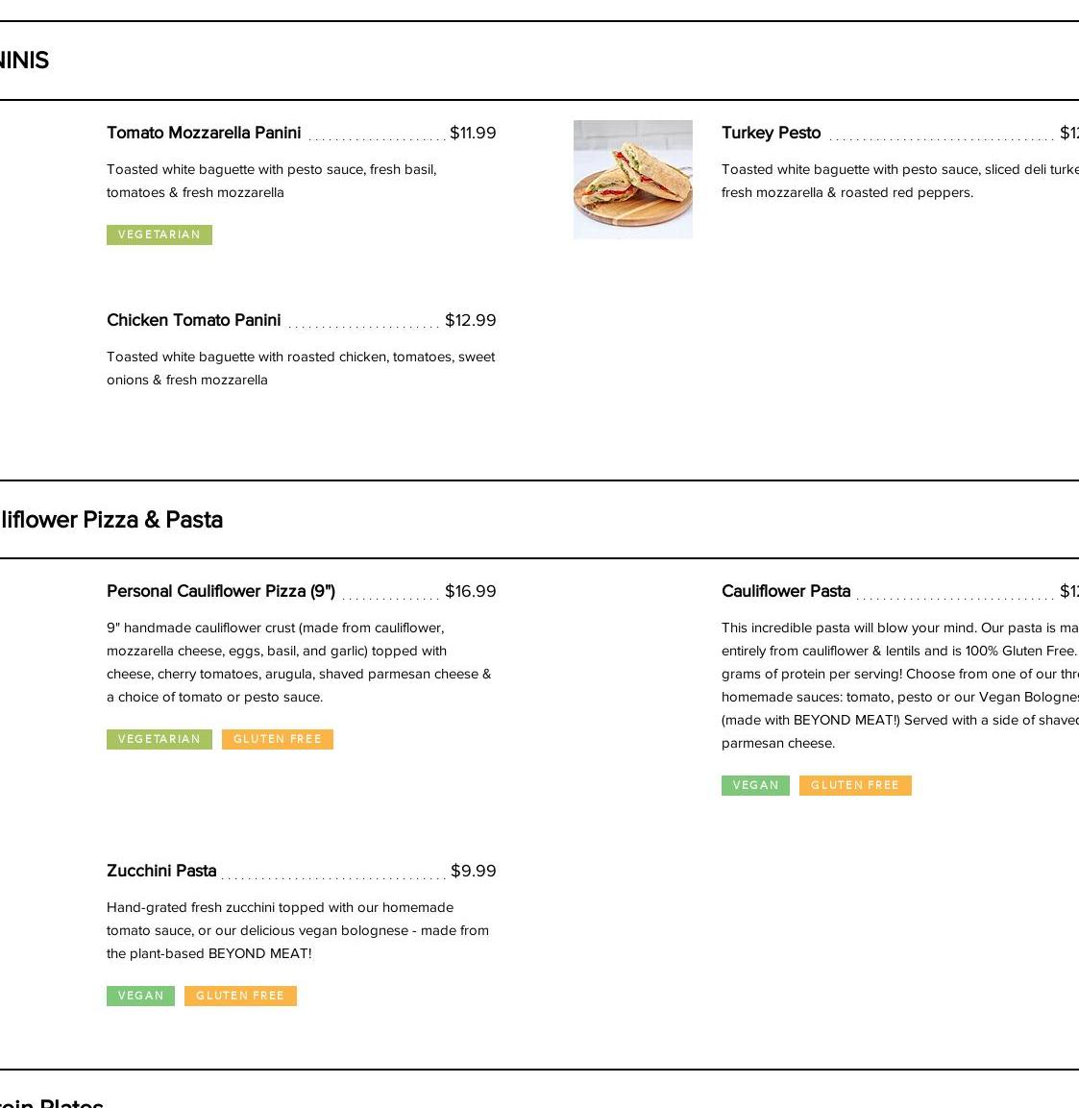Screen dimensions: 1079x1108
Task: Click the Vegetarian tag under Personal Cauliflower Pizza
Action: (159, 739)
